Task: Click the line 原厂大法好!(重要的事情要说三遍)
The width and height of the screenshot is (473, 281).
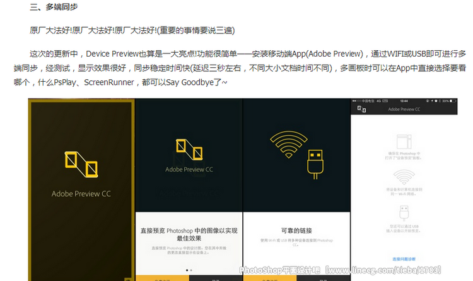Action: point(132,30)
